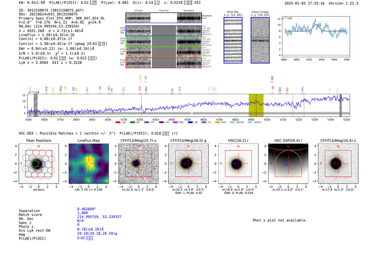This screenshot has height=257, width=377.
Task: View the CFHTLS/Meg(26.0) g cutout
Action: 188,164
